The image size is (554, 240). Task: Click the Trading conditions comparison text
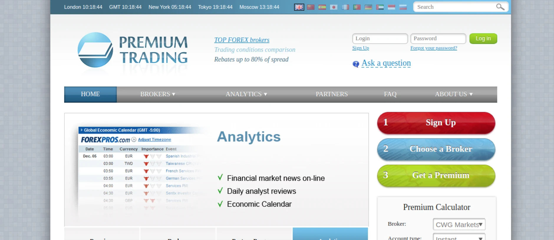tap(255, 50)
